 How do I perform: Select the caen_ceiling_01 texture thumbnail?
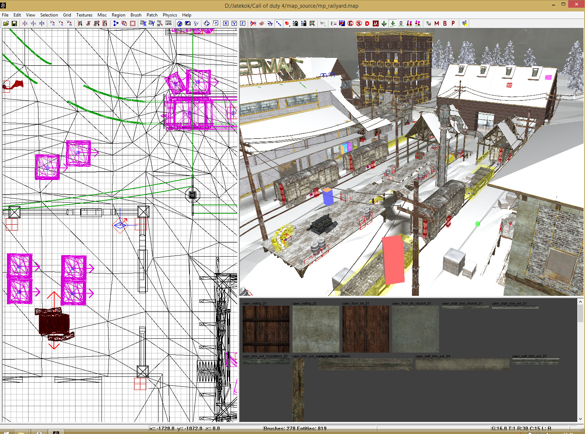point(266,329)
